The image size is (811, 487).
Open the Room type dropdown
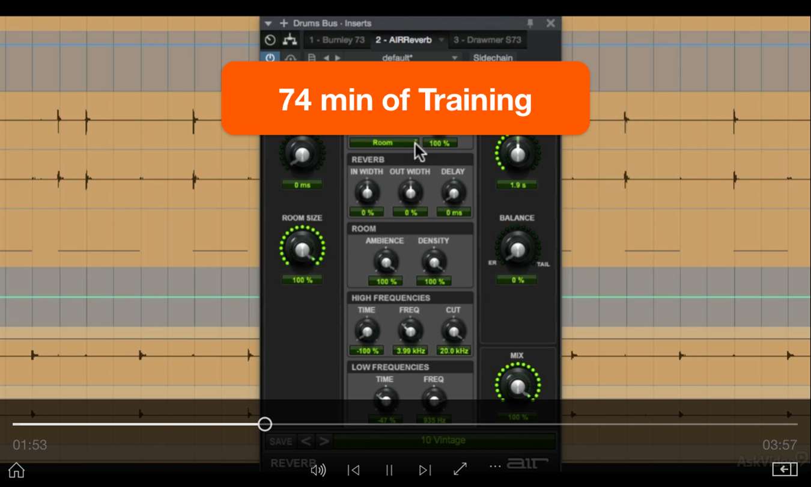[384, 142]
